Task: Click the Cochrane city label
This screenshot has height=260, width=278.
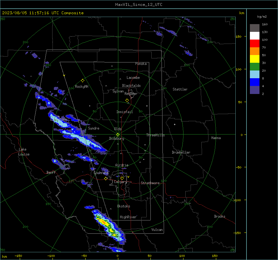Action: 101,173
